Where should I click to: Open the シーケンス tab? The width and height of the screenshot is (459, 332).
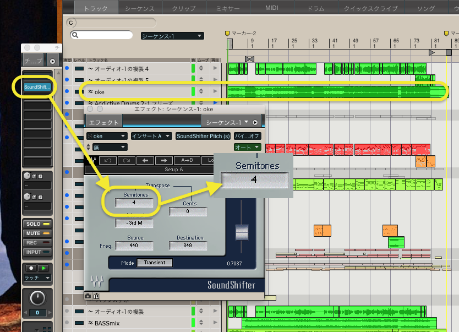[140, 8]
